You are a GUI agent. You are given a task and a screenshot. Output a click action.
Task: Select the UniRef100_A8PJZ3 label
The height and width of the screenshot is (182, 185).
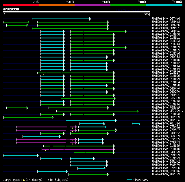click(166, 174)
